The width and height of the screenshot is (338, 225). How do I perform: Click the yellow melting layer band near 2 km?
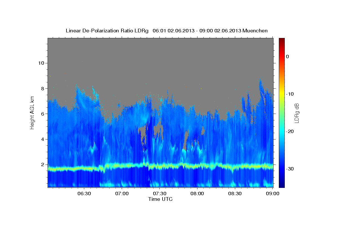(x=160, y=166)
